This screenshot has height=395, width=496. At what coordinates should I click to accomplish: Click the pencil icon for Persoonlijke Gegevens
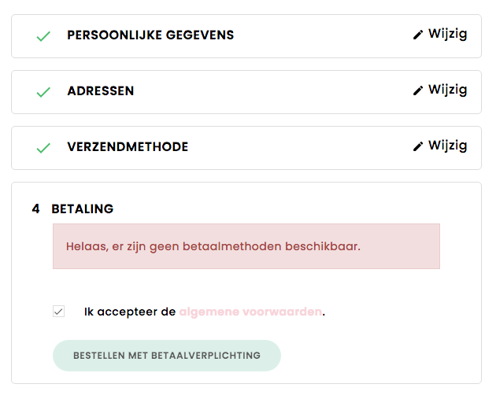(418, 35)
